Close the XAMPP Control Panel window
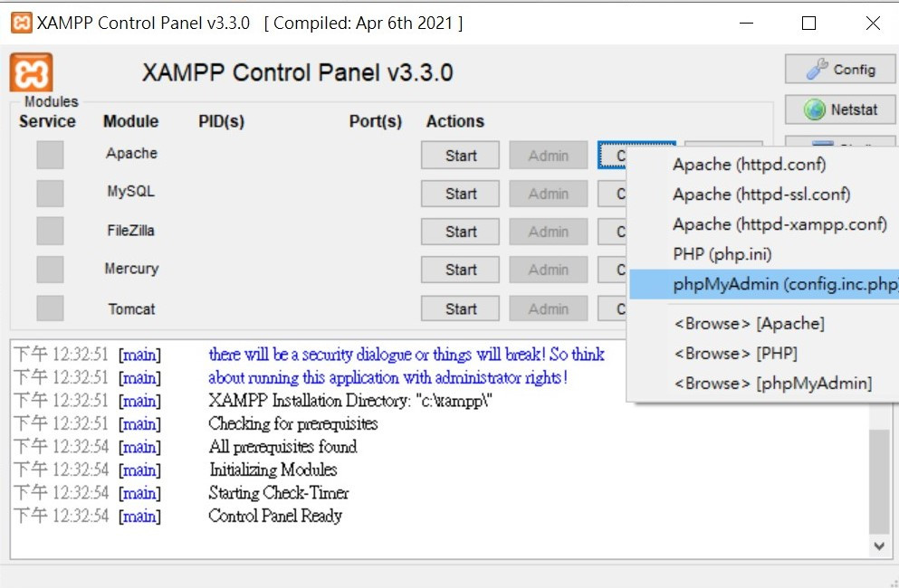This screenshot has height=588, width=899. [x=873, y=23]
